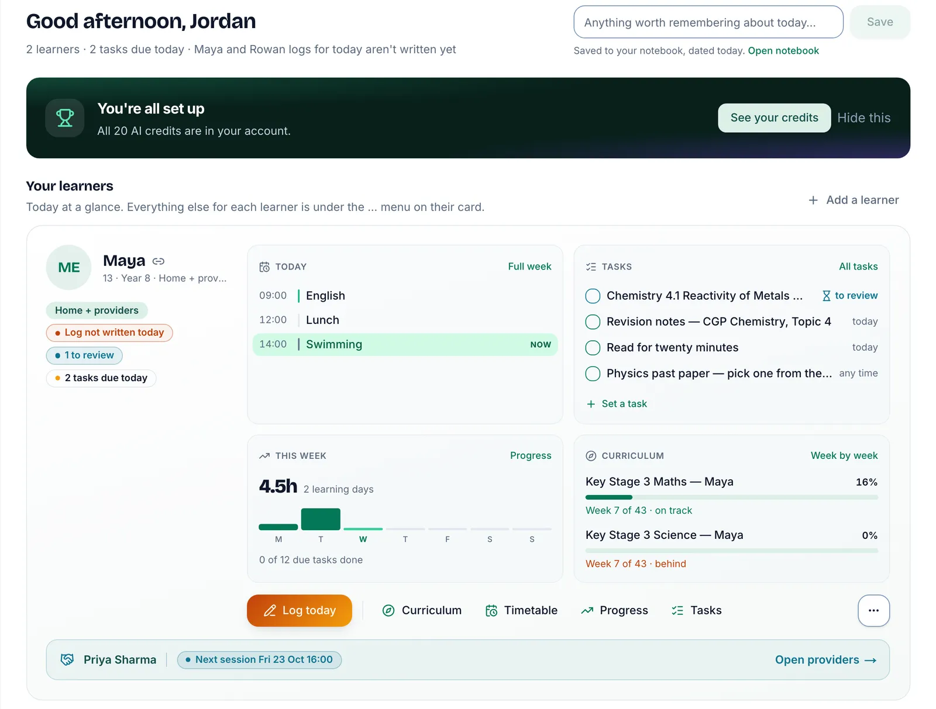Click the Tuesday bar in weekly chart
The height and width of the screenshot is (709, 936).
pos(321,520)
